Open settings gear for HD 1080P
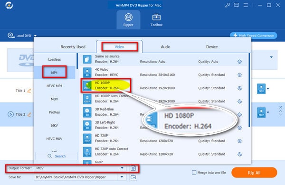 tap(239, 88)
